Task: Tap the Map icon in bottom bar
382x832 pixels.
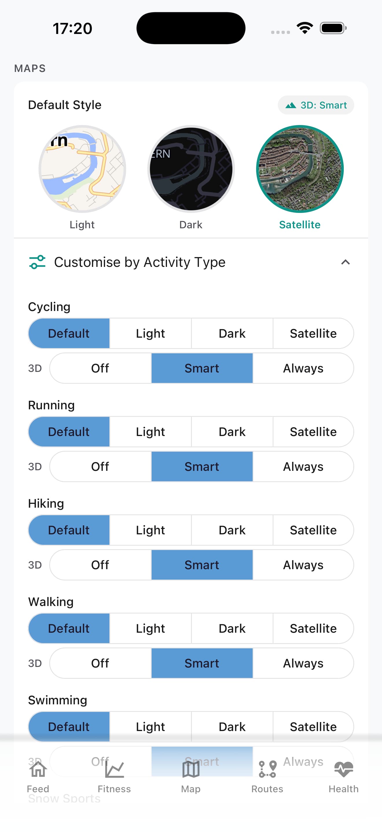Action: click(x=191, y=769)
